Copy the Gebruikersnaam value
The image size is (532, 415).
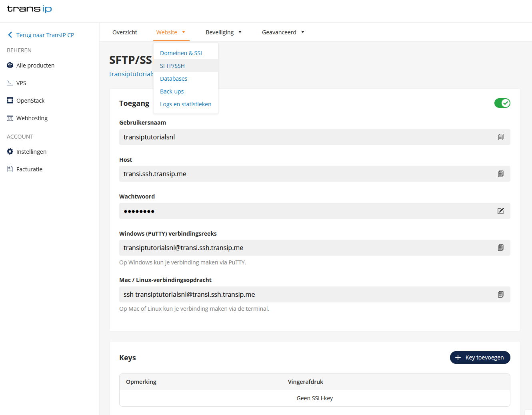(500, 137)
